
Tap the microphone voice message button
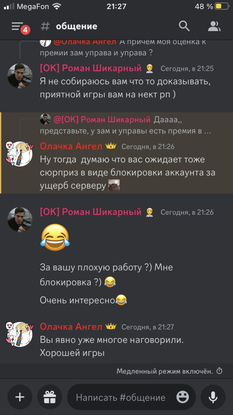point(213,397)
